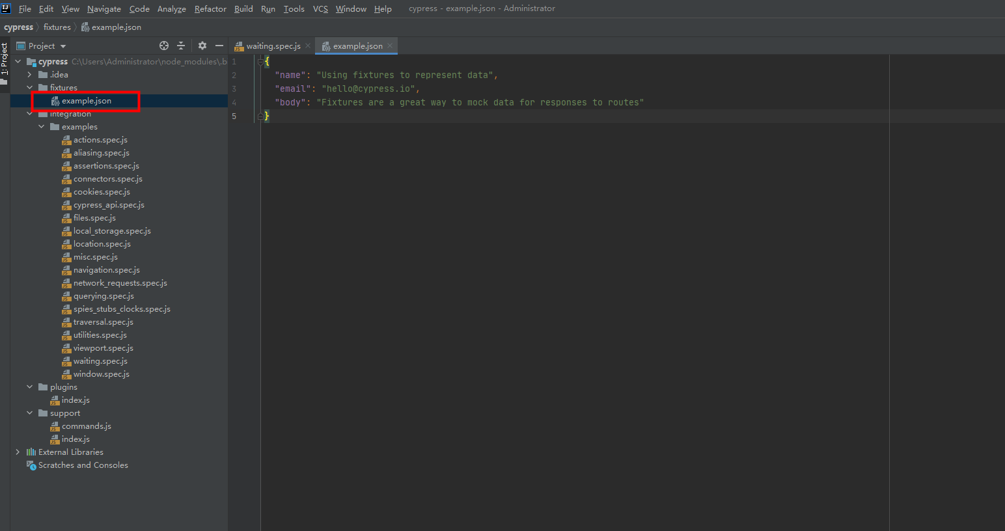Screen dimensions: 1005x531
Task: Click the Collapse All icon in Project panel
Action: click(x=181, y=46)
